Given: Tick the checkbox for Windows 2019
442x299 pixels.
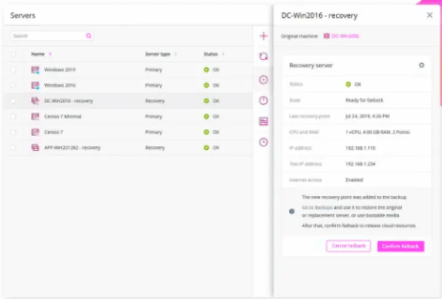Looking at the screenshot, I should coord(14,70).
